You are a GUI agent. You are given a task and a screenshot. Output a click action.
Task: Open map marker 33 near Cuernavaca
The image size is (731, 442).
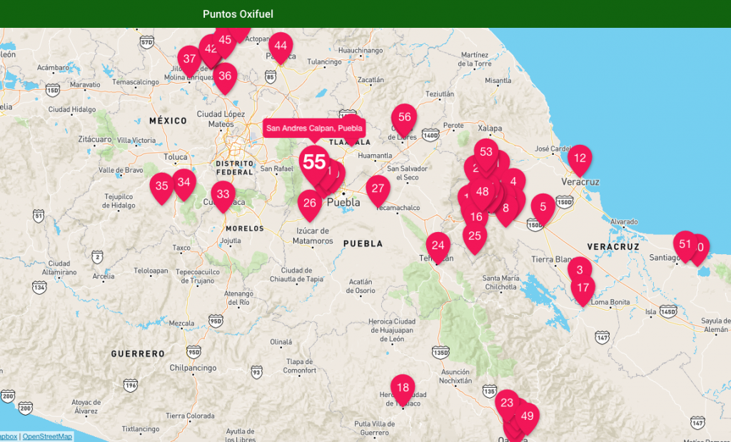[223, 196]
